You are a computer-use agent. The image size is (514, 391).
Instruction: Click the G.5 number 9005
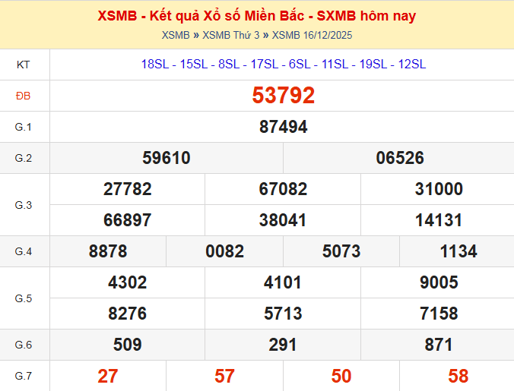tap(439, 282)
